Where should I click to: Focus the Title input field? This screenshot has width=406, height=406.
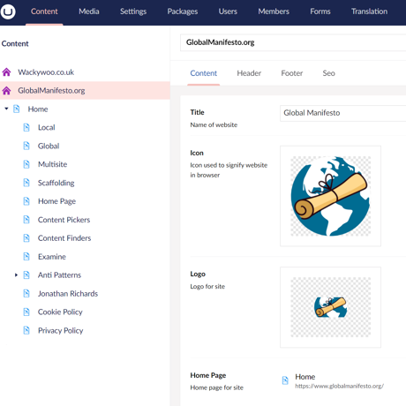tap(343, 113)
